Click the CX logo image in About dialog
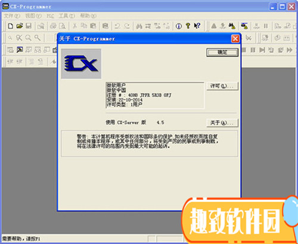Image resolution: width=298 pixels, height=244 pixels. (81, 64)
